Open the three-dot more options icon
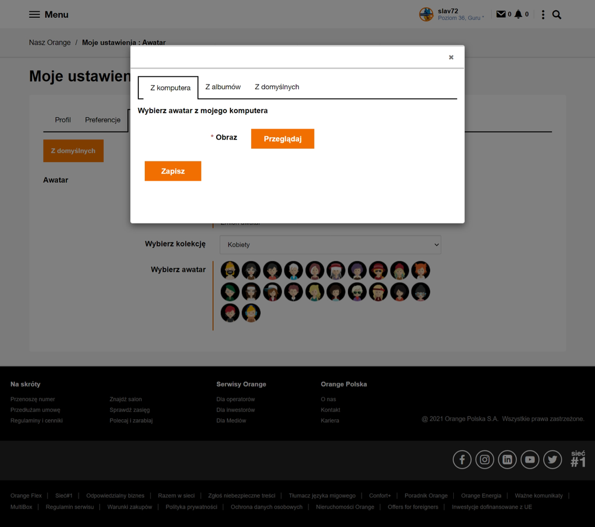595x527 pixels. [543, 14]
